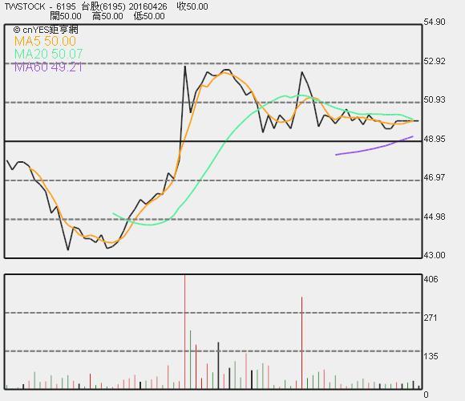Click the 收50.00 closing price text
The image size is (465, 401).
(x=192, y=6)
